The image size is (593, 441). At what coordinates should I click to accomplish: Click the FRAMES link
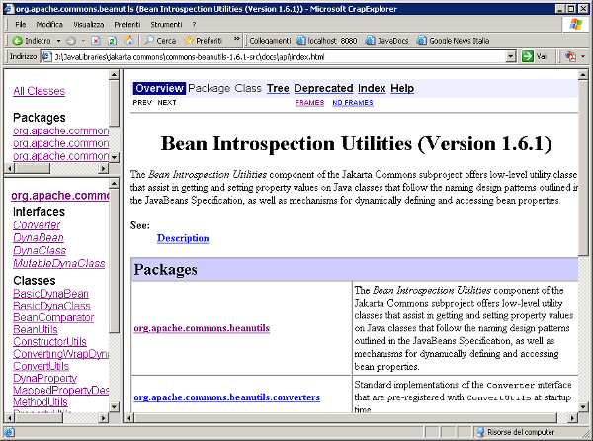point(309,103)
